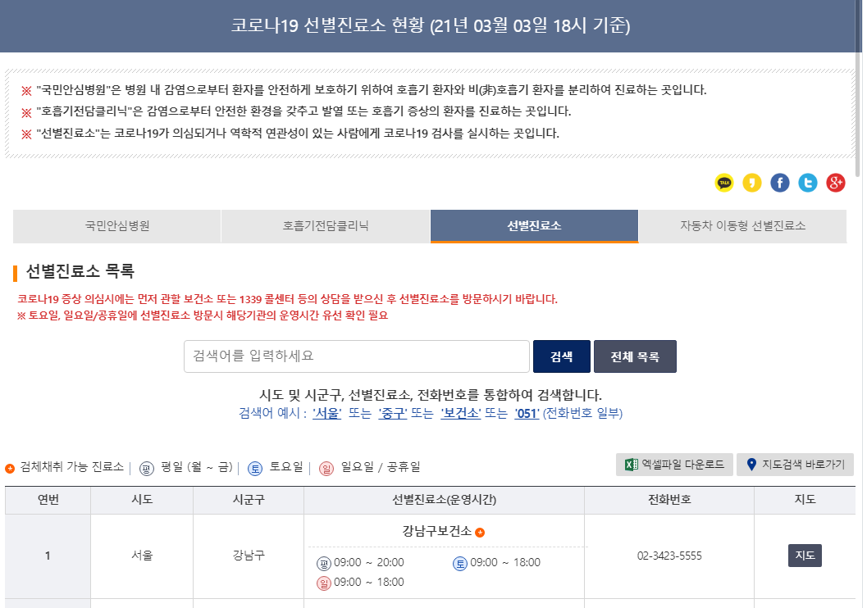Open 지도 button for 강남구보건소
Viewport: 867px width, 608px height.
[805, 556]
